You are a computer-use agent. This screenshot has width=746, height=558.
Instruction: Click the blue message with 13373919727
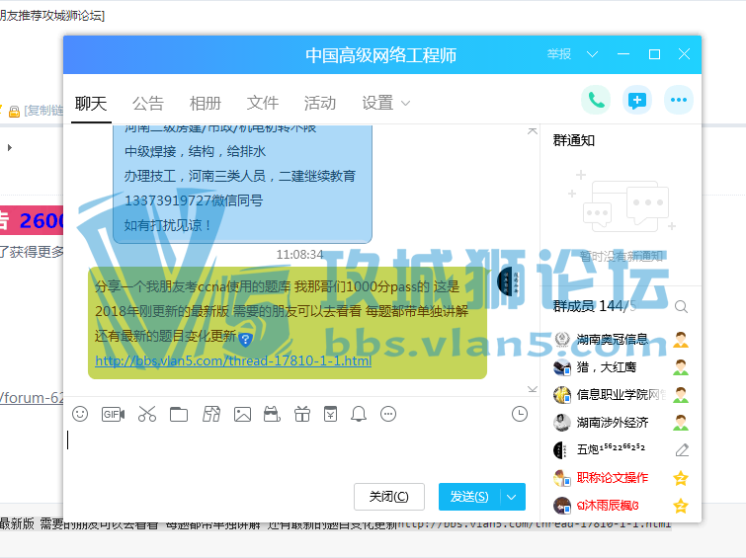(243, 184)
